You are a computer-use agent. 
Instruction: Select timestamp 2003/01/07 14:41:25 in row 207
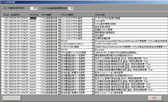(x=18, y=78)
